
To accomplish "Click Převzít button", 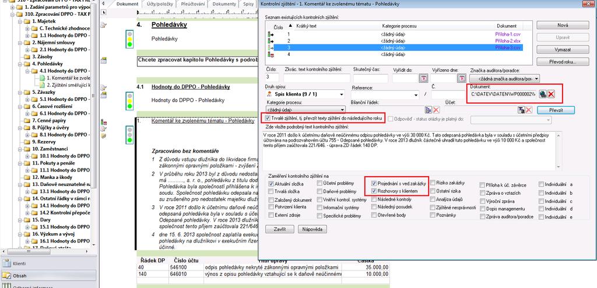I will (x=556, y=110).
